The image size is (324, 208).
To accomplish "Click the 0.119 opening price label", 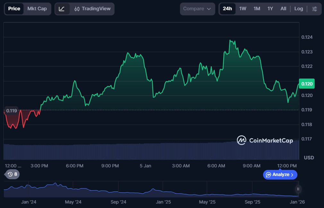I will pos(12,111).
